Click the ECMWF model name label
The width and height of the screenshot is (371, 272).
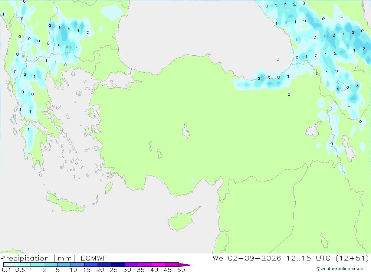[x=94, y=258]
